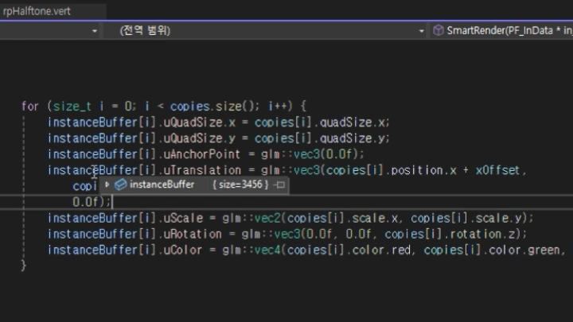573x322 pixels.
Task: Open the global scope (전역 범위) dropdown
Action: [266, 31]
